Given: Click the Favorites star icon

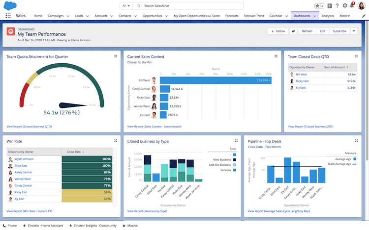Looking at the screenshot, I should [x=318, y=6].
